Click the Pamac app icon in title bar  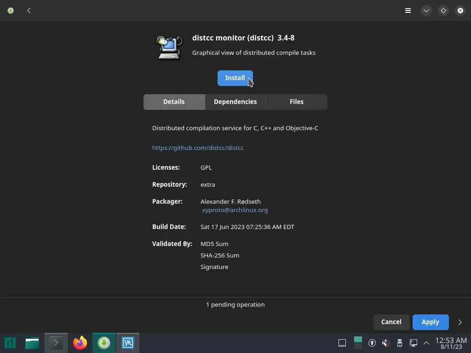pyautogui.click(x=11, y=11)
